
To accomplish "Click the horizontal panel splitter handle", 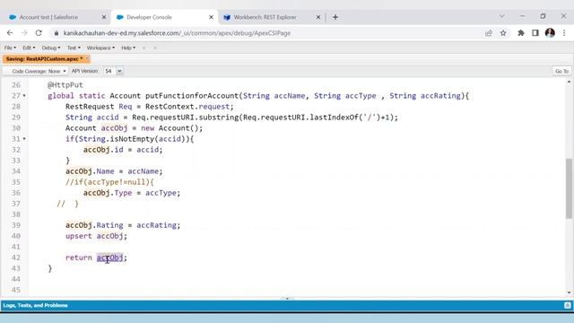I will pos(287,299).
